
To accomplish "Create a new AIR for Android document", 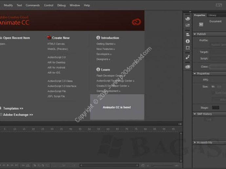I will tap(56, 68).
